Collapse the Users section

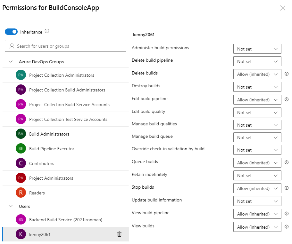[x=11, y=206]
